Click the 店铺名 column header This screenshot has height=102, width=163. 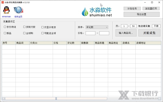pos(128,43)
